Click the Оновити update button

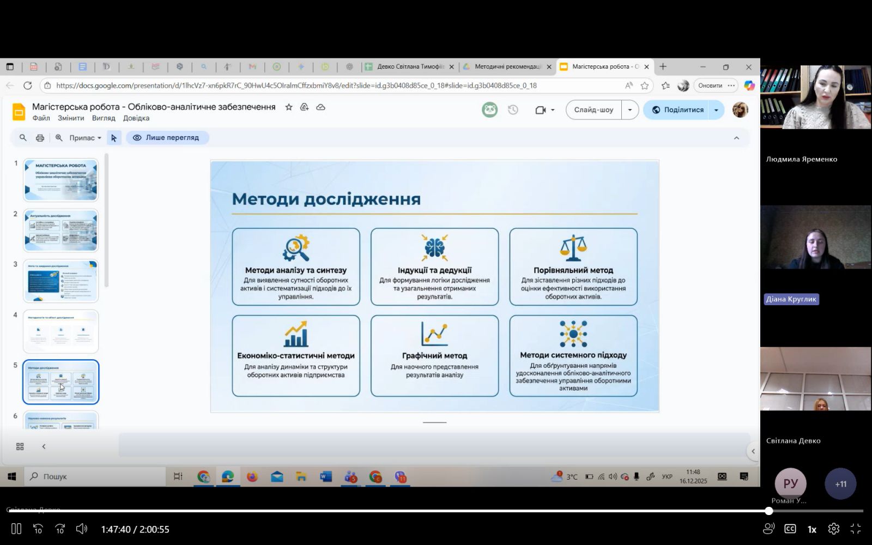point(710,86)
